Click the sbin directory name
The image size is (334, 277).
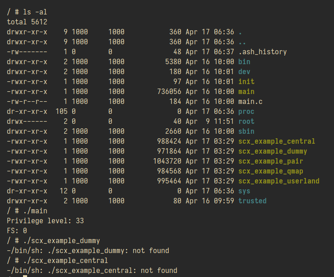pyautogui.click(x=246, y=131)
